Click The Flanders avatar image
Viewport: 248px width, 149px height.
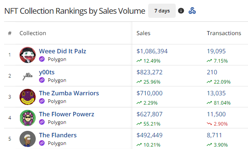[28, 139]
